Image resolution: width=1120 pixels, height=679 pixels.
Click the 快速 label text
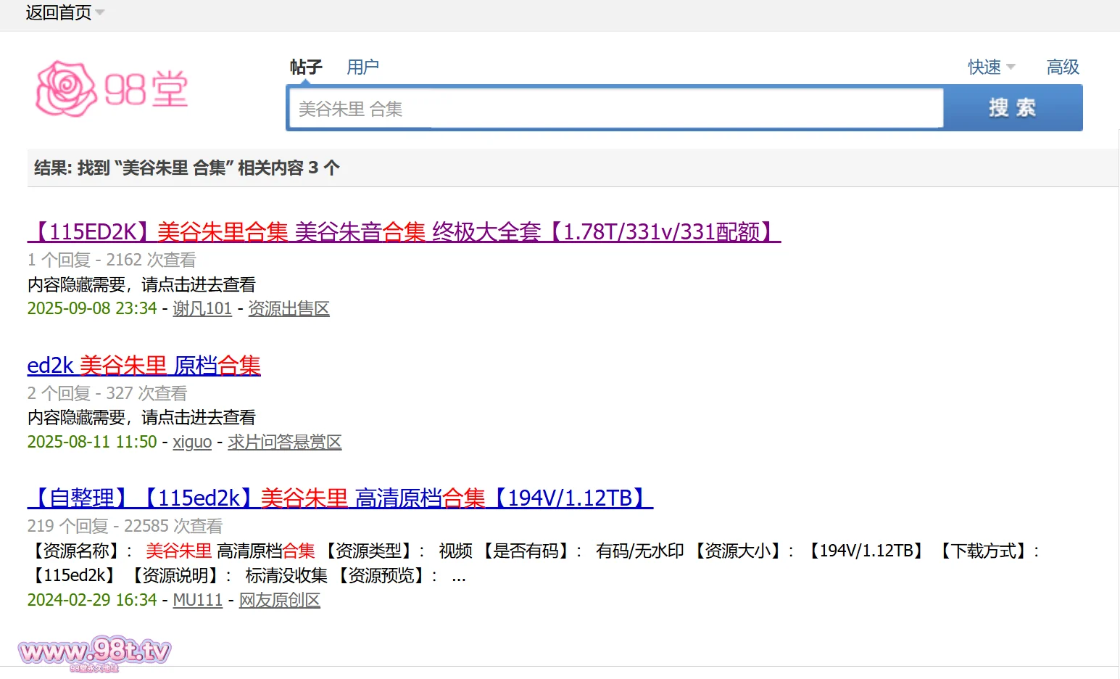[x=984, y=67]
